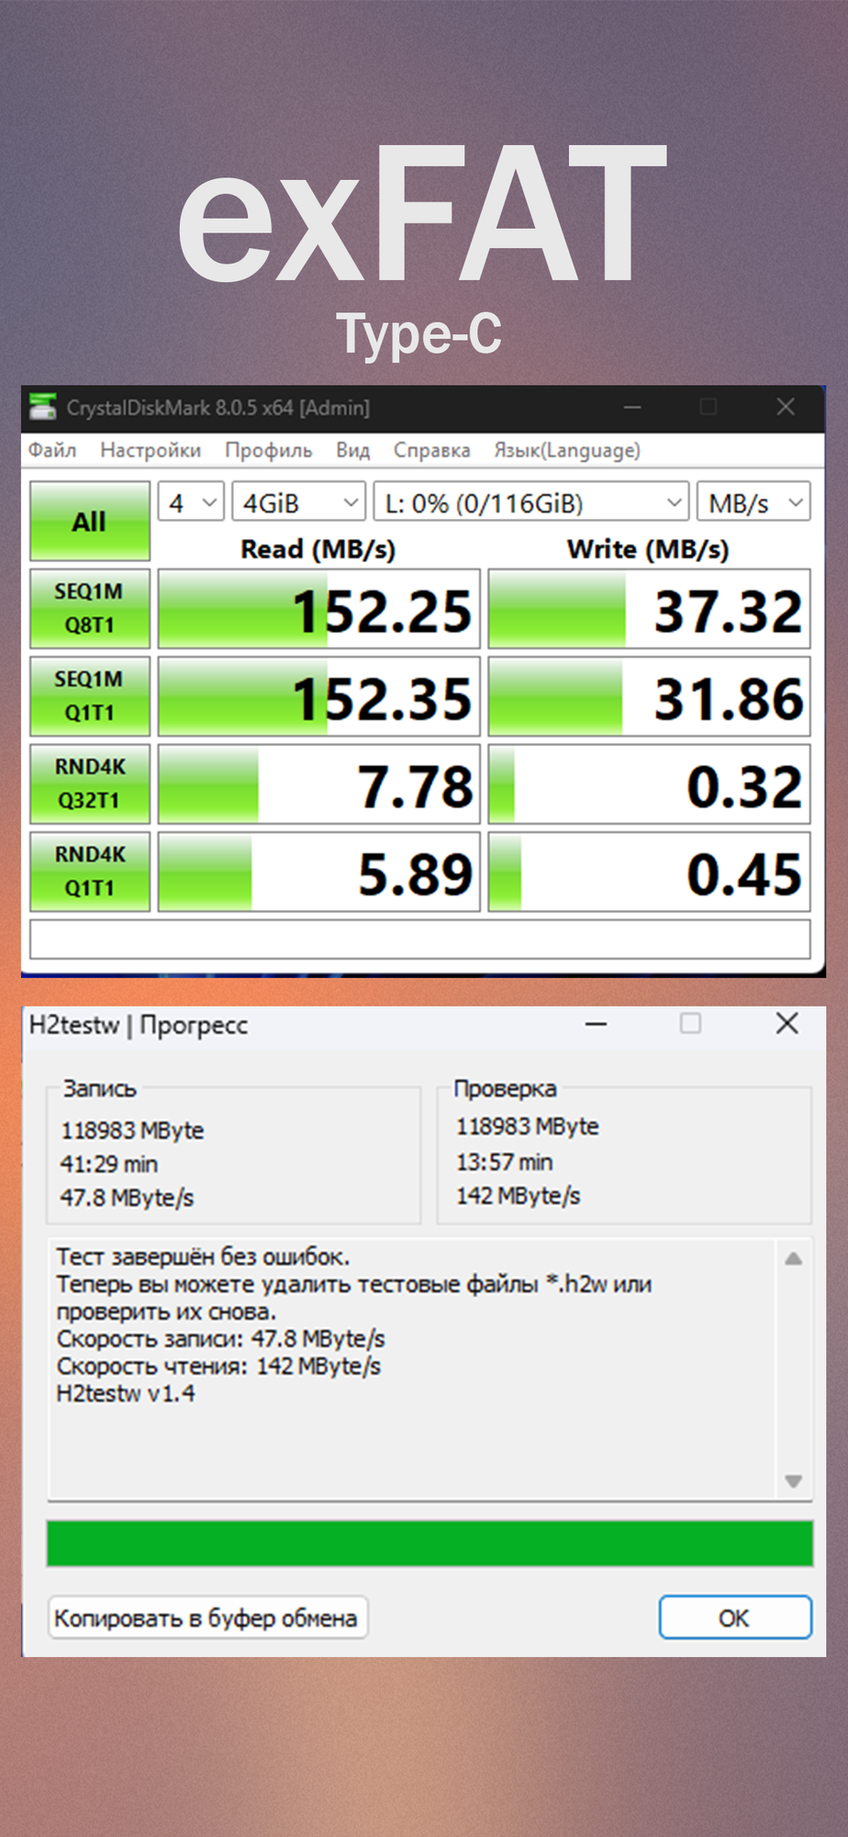Open the Профиль menu
Screen dimensions: 848x1837
click(x=269, y=450)
